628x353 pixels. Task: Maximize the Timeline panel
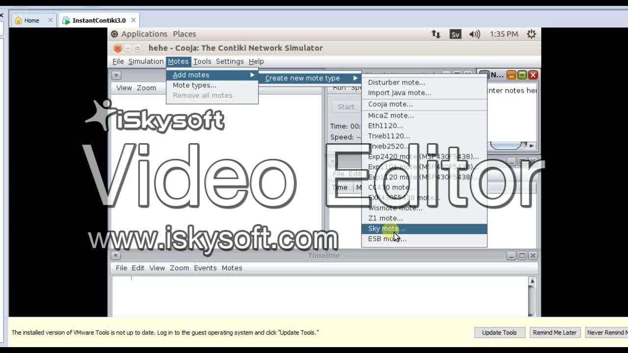point(522,255)
